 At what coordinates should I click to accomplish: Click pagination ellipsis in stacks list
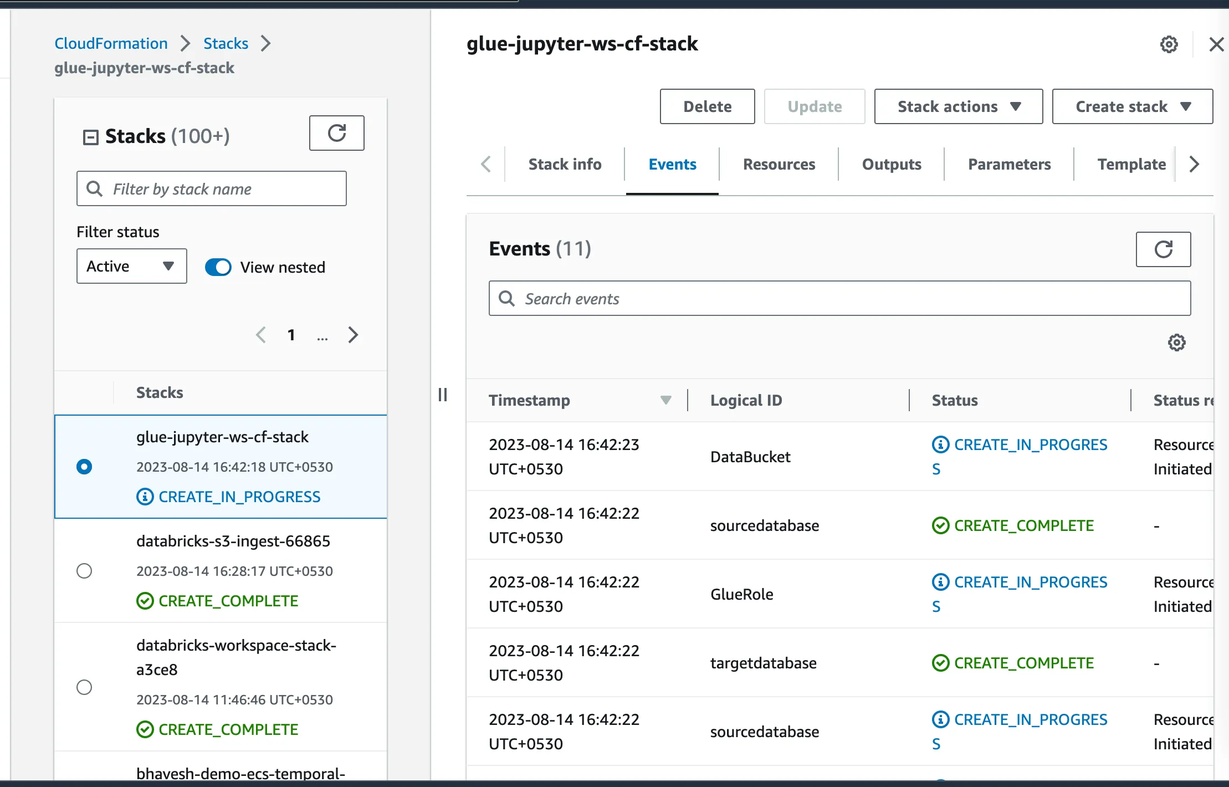(322, 337)
